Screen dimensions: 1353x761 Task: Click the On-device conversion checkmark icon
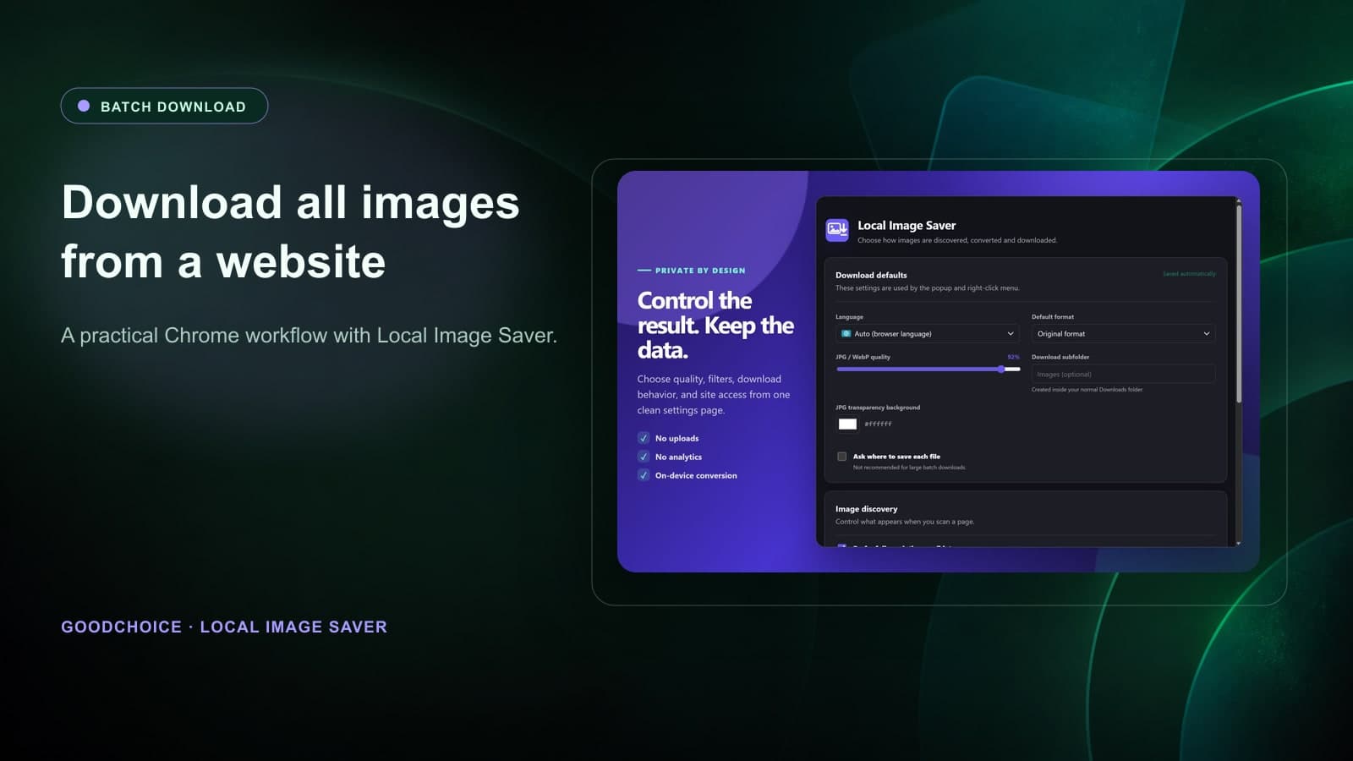coord(644,475)
